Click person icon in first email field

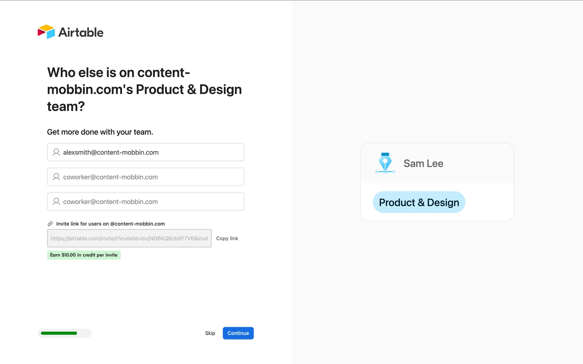[x=56, y=152]
